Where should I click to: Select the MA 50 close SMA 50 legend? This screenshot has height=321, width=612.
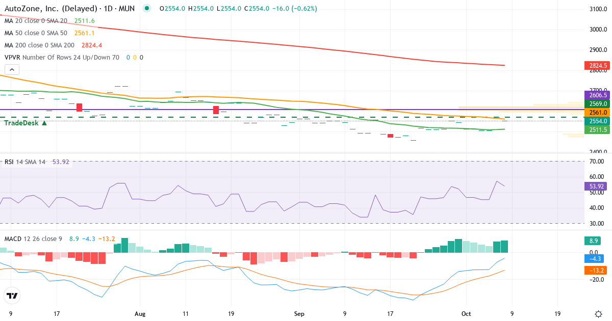coord(36,33)
